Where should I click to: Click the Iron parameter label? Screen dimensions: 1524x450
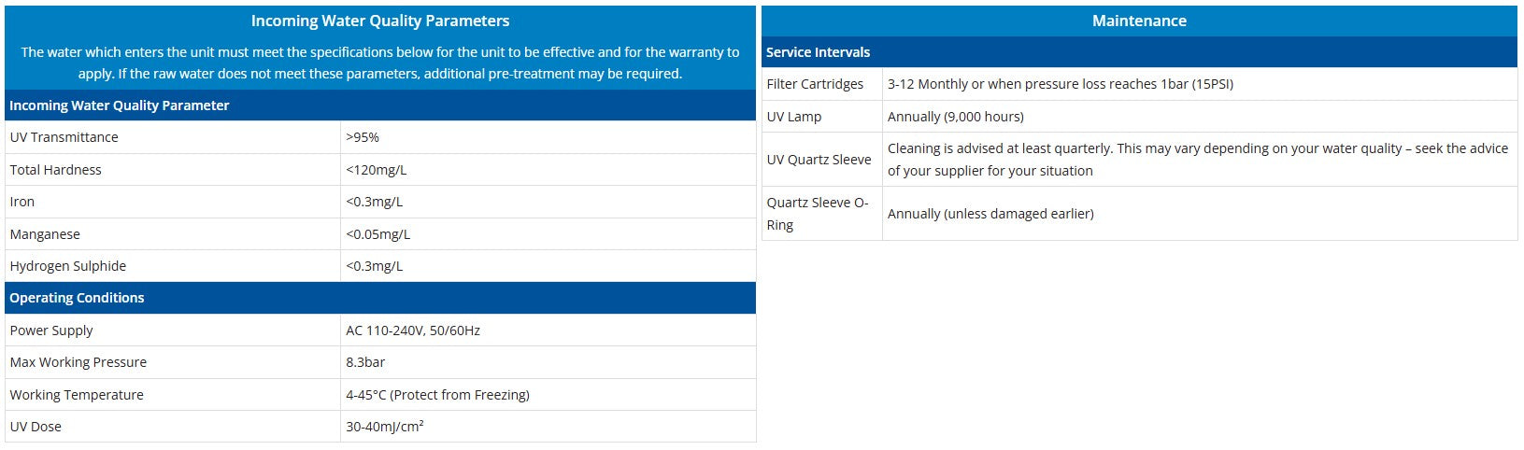point(22,202)
